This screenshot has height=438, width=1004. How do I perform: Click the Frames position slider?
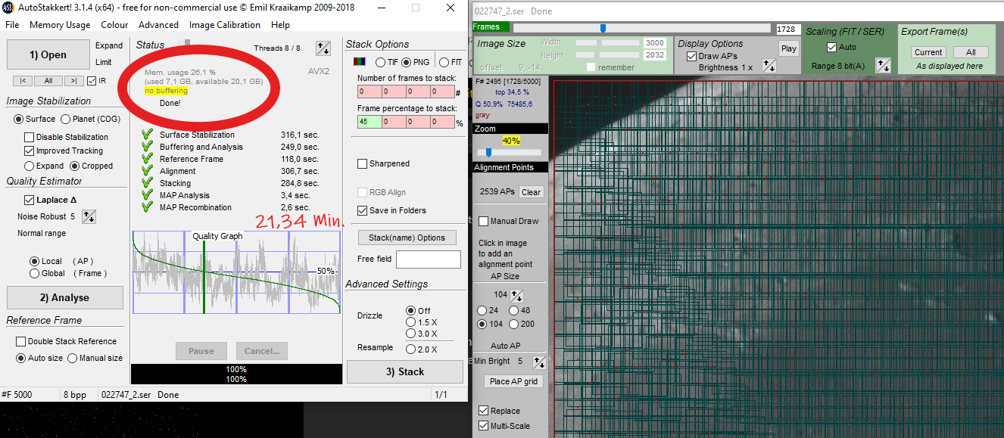[x=603, y=29]
